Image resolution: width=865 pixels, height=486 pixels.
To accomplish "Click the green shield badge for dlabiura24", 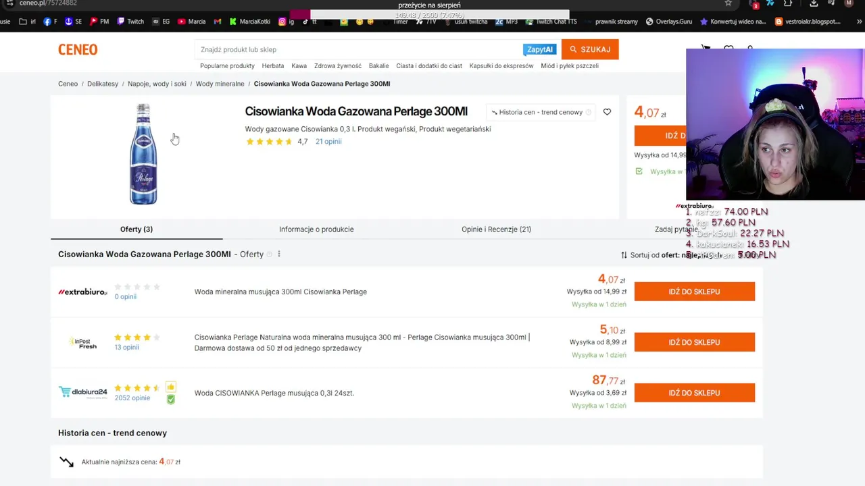I will [x=171, y=399].
